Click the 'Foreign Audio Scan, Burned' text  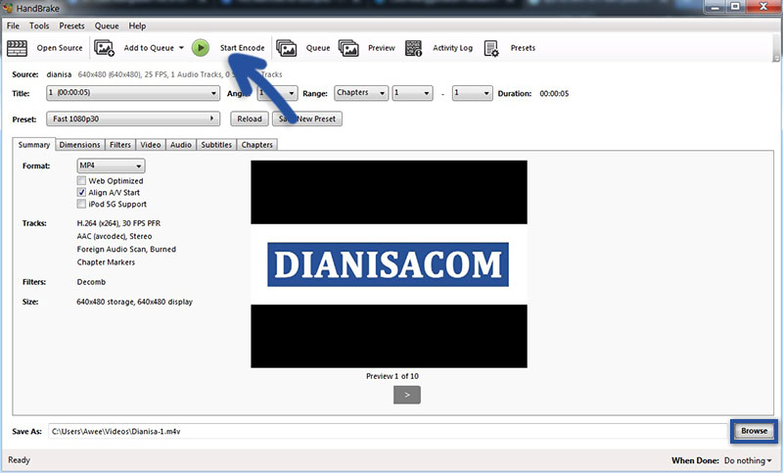126,250
